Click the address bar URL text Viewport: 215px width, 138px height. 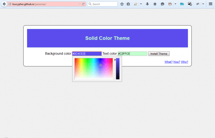[x=29, y=4]
